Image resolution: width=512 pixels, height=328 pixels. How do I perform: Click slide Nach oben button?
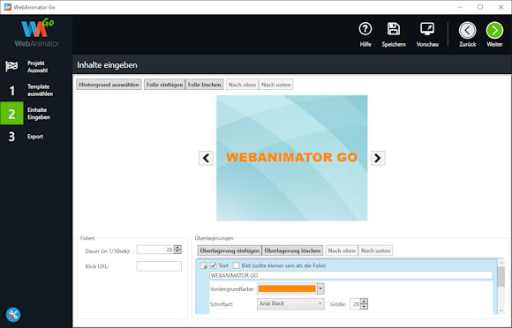pyautogui.click(x=242, y=85)
